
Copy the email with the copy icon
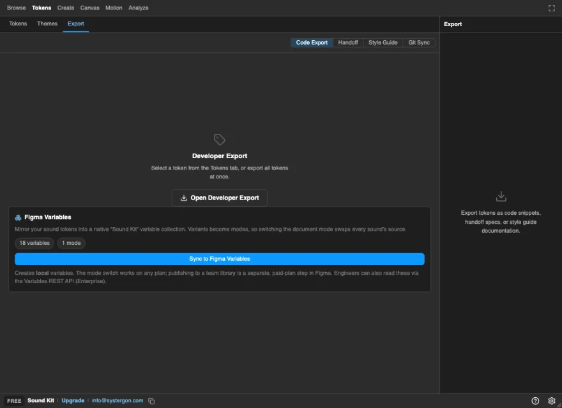(151, 401)
